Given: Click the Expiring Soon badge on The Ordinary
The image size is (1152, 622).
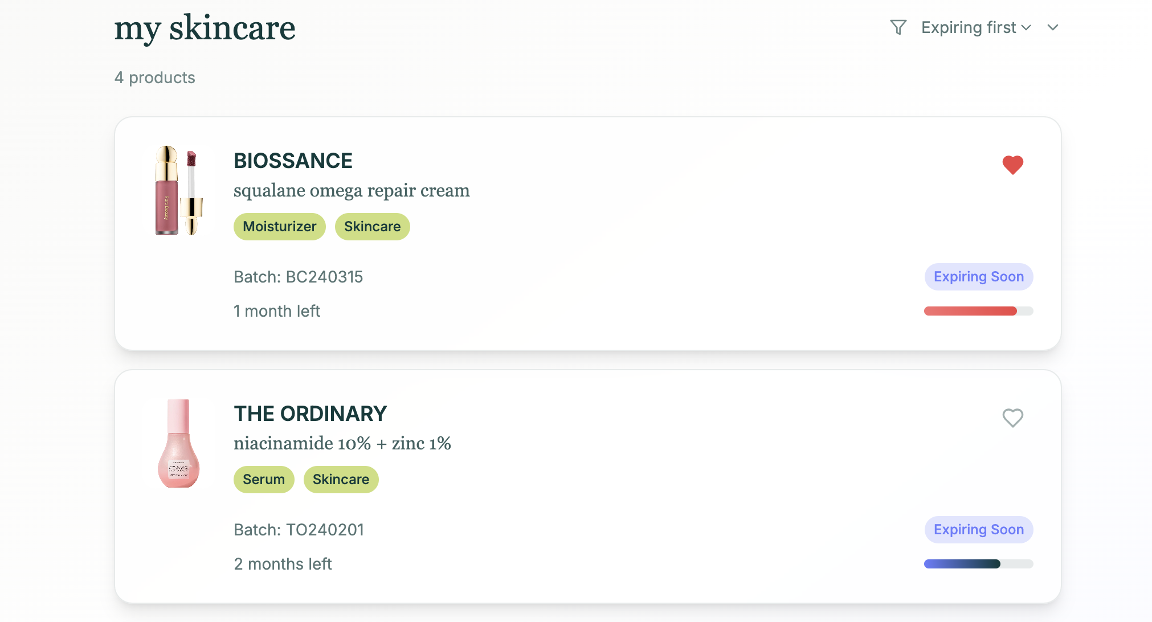Looking at the screenshot, I should 978,530.
